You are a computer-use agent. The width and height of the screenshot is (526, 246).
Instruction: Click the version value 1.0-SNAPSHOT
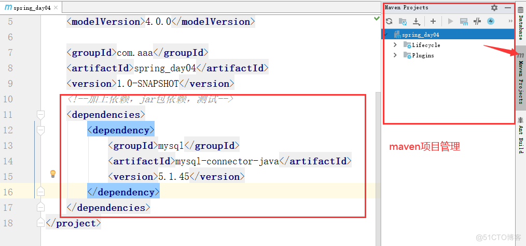148,84
